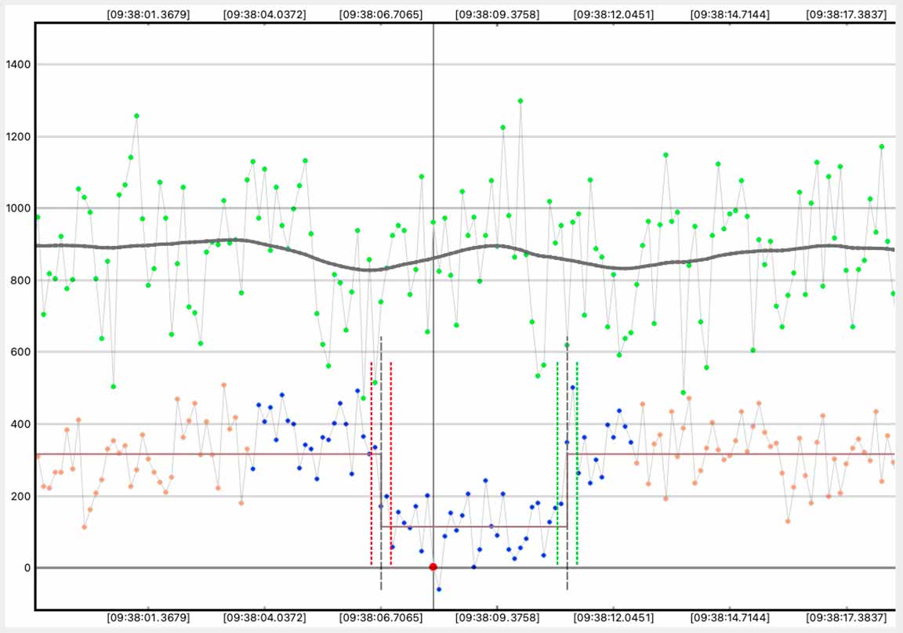Click the right green dashed vertical marker
The width and height of the screenshot is (903, 633).
pyautogui.click(x=577, y=470)
